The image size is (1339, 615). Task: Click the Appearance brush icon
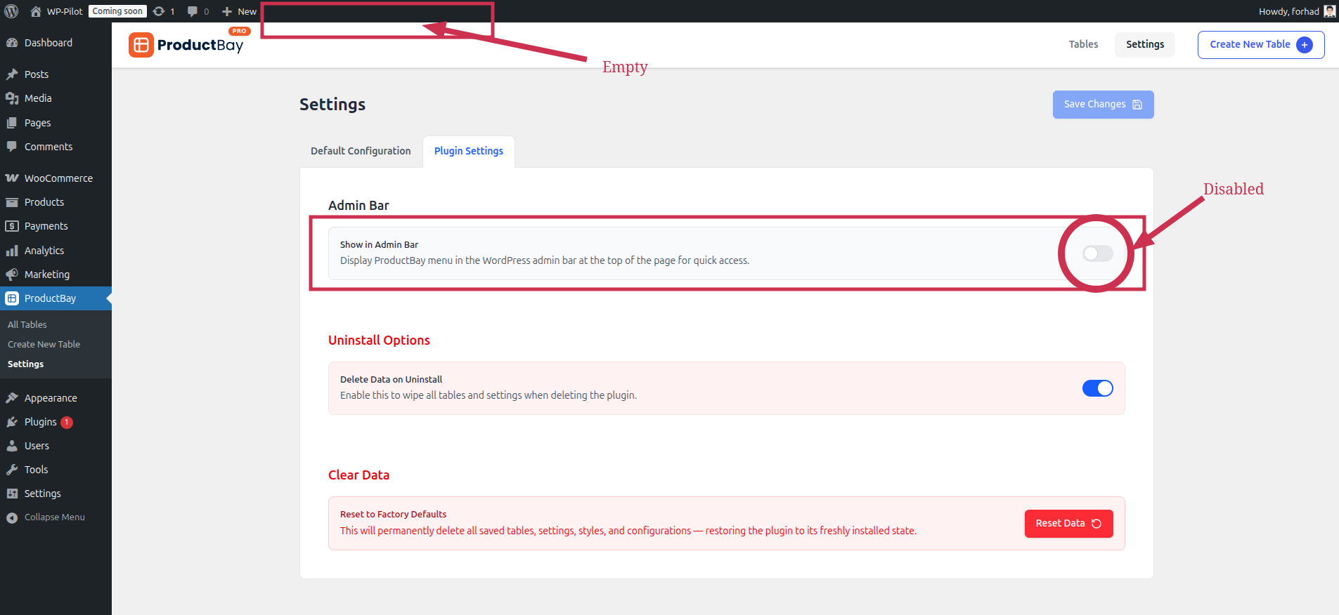click(x=12, y=398)
